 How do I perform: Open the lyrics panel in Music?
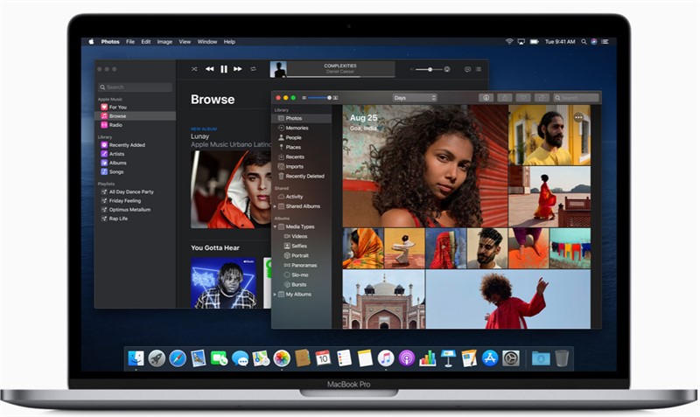pyautogui.click(x=467, y=68)
